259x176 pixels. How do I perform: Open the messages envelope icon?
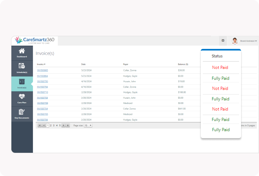[x=223, y=40]
